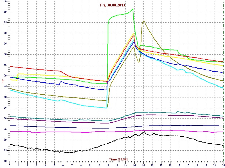Pick hour 7 on the time axis
Viewport: 225px width, 168px height.
[x=72, y=165]
